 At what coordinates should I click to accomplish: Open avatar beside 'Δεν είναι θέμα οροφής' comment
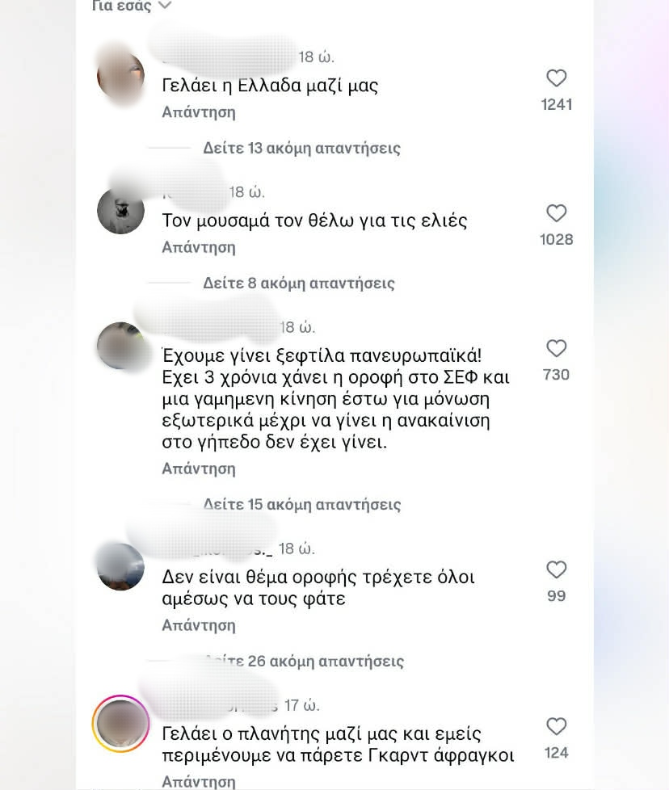click(121, 567)
